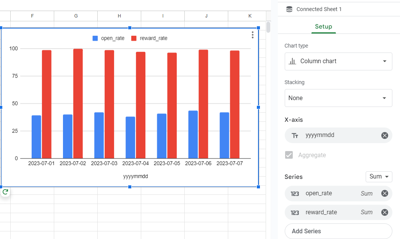Click the chart refresh icon
This screenshot has width=400, height=239.
5,192
